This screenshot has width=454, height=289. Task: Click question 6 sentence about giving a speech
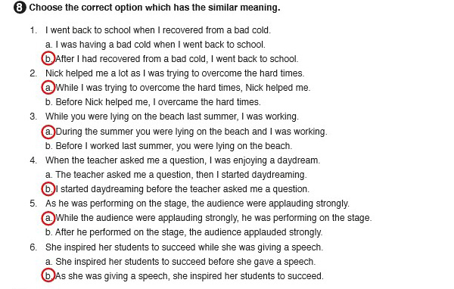click(184, 247)
